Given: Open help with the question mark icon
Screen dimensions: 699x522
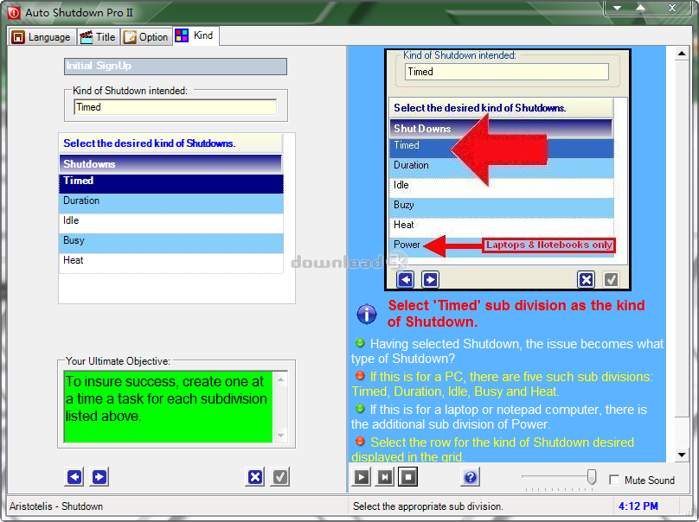Looking at the screenshot, I should (471, 477).
